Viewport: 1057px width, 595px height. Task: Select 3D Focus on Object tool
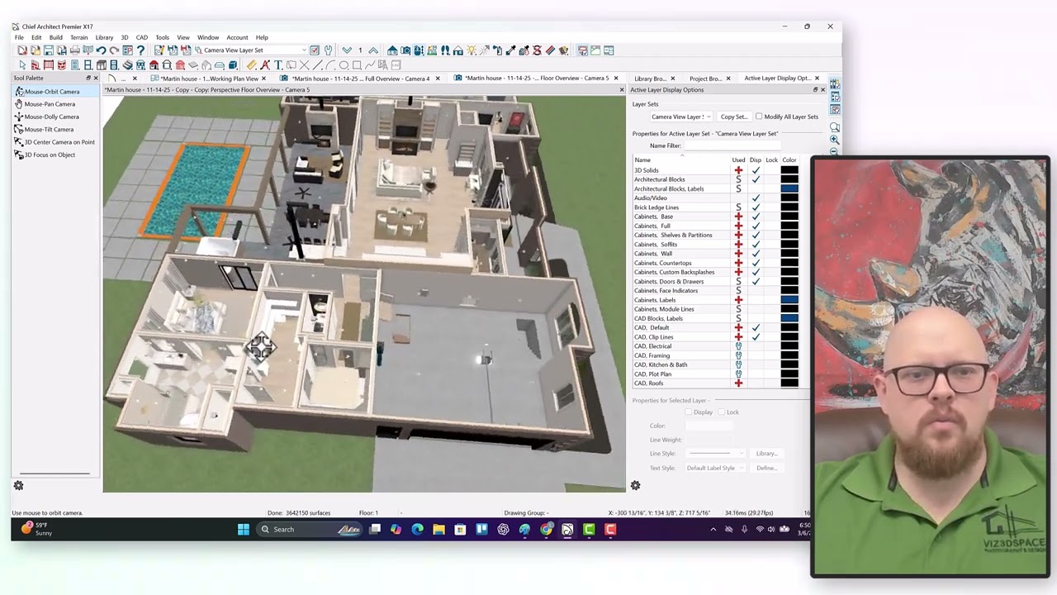pos(50,155)
